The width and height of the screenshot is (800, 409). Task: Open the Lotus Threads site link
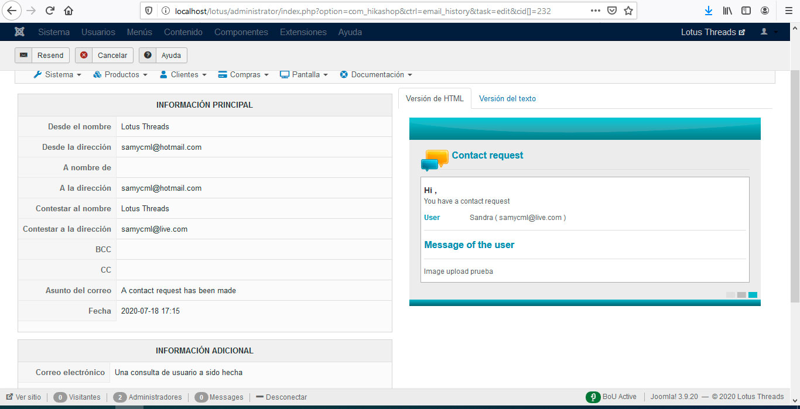[x=713, y=32]
